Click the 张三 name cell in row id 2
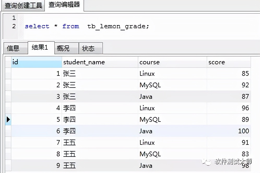This screenshot has width=260, height=173. (100, 85)
